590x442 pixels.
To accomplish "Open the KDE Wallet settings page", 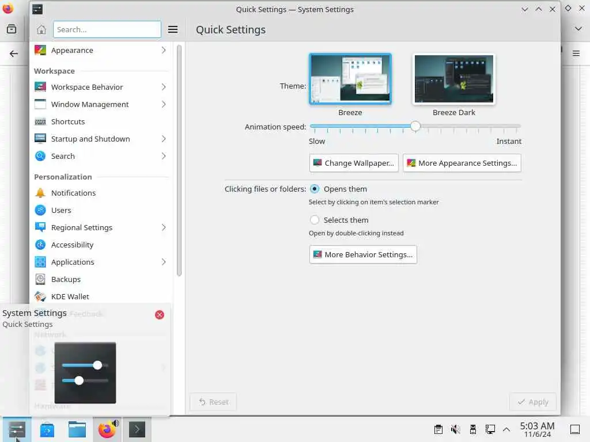I will [x=101, y=296].
